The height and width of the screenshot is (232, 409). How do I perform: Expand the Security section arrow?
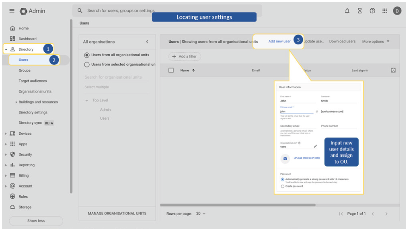(6, 155)
